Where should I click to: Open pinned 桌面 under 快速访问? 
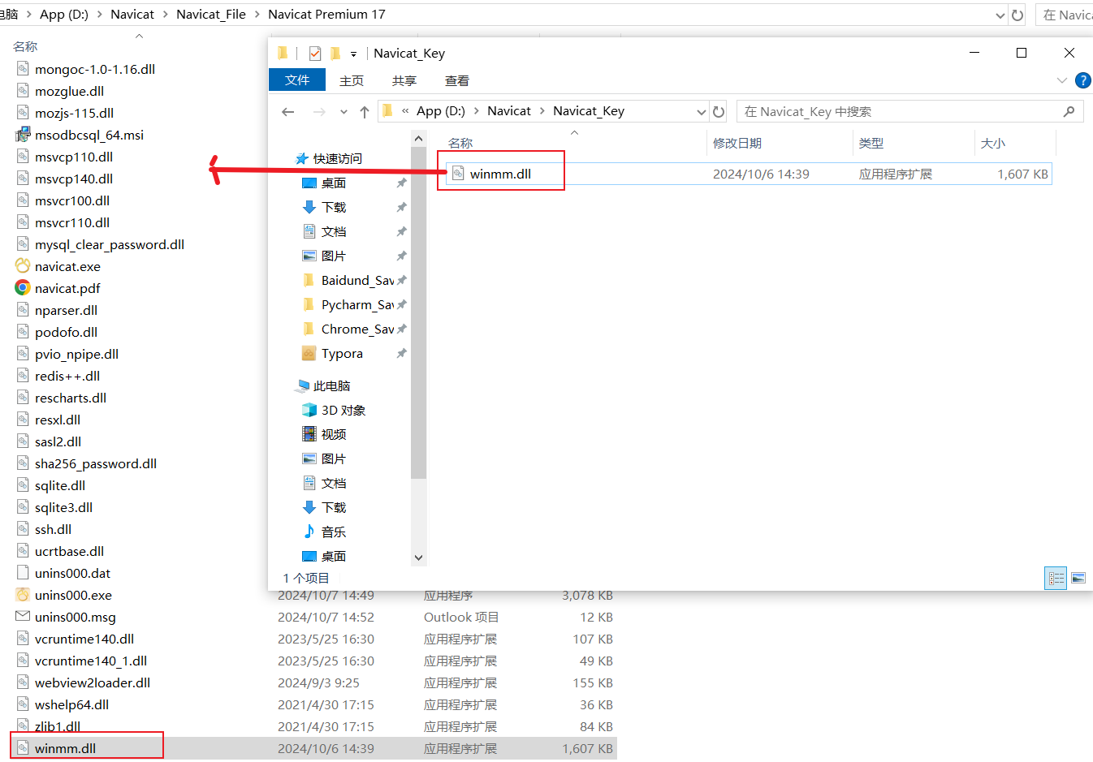[334, 183]
